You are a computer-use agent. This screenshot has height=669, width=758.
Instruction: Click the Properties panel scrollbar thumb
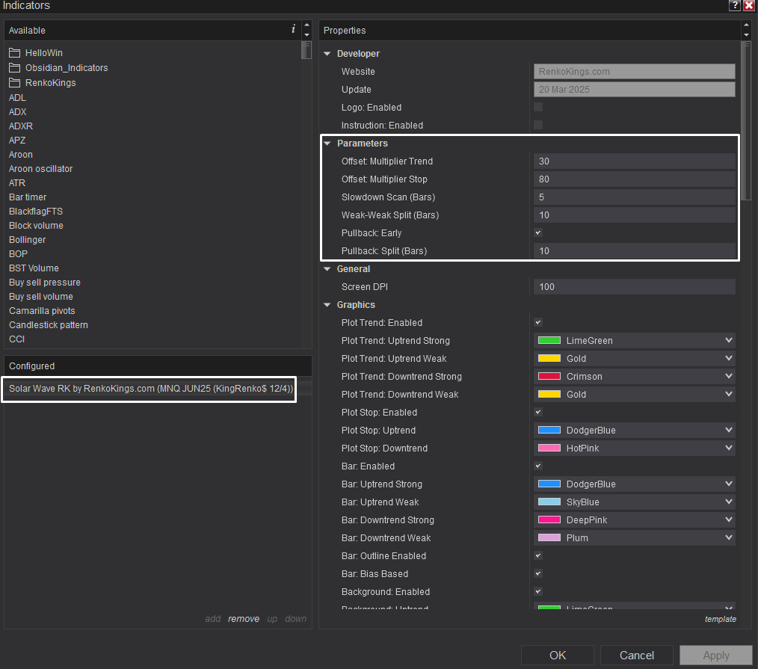tap(746, 120)
